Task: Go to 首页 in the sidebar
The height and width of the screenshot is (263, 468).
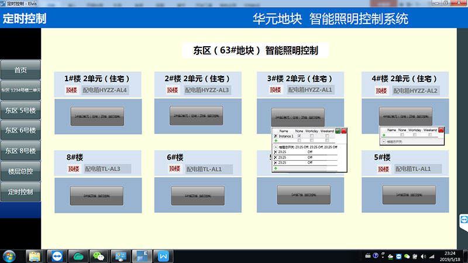Action: pos(20,70)
